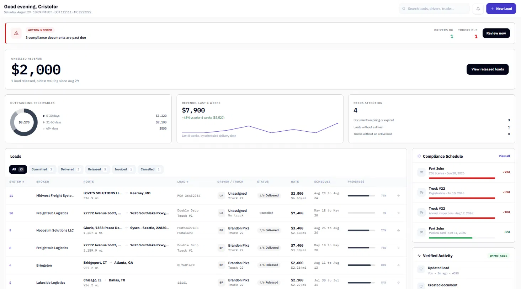Click 4/6 Released status on load 6
The width and height of the screenshot is (521, 289).
[x=269, y=265]
